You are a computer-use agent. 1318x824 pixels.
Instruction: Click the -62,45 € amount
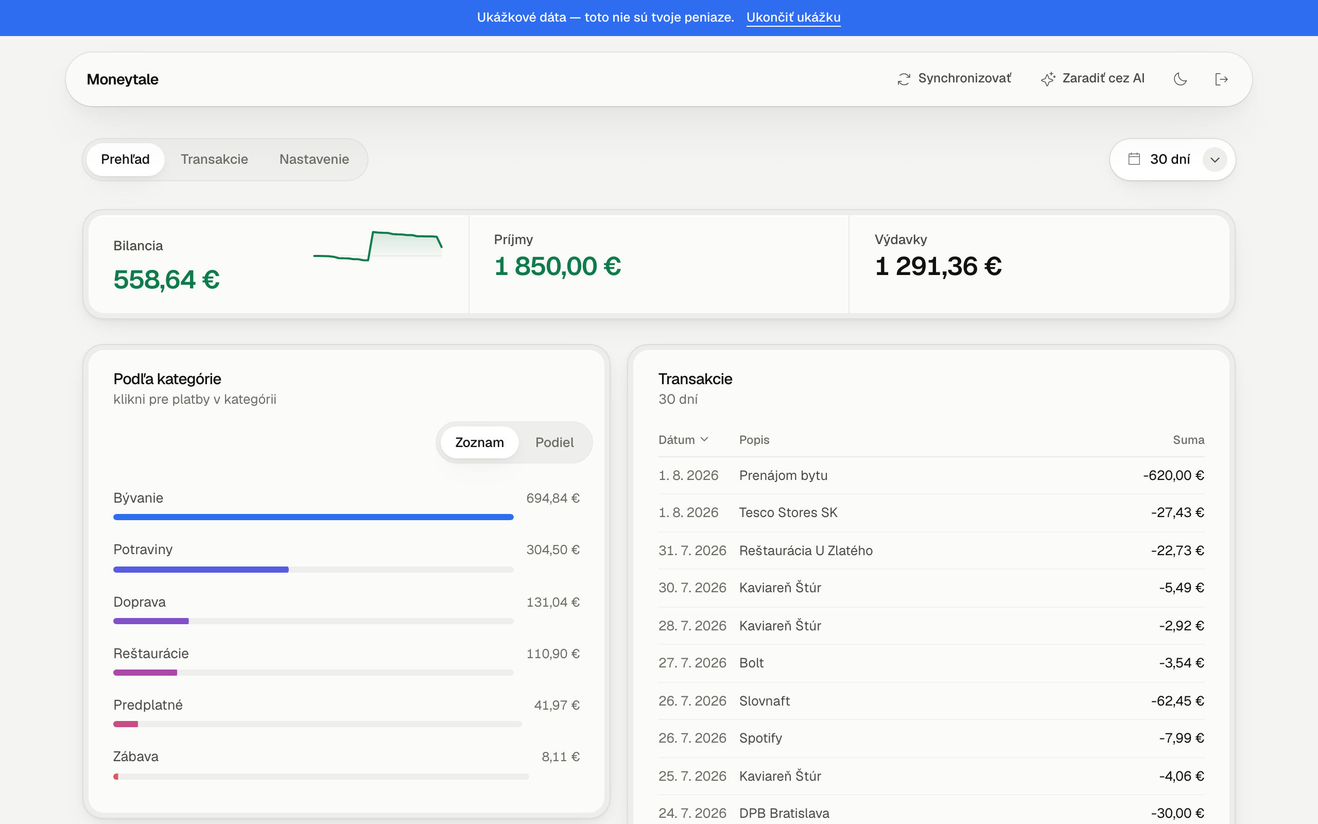[x=1177, y=701]
